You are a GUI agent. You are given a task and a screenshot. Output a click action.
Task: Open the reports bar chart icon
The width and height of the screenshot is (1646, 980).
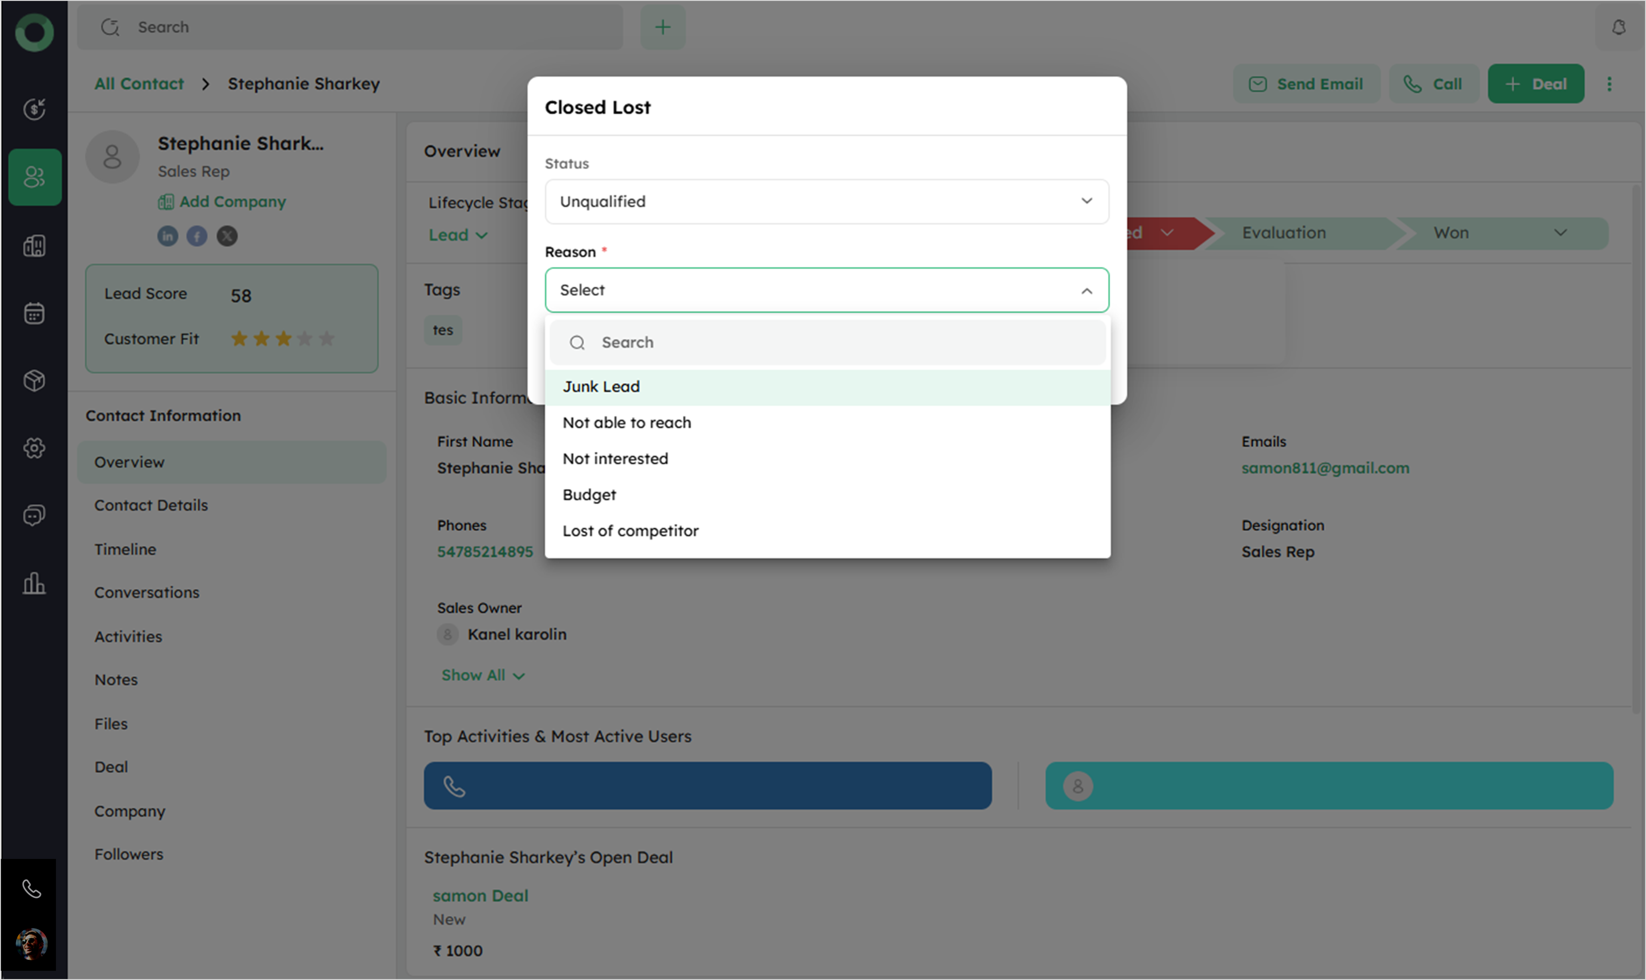tap(34, 583)
